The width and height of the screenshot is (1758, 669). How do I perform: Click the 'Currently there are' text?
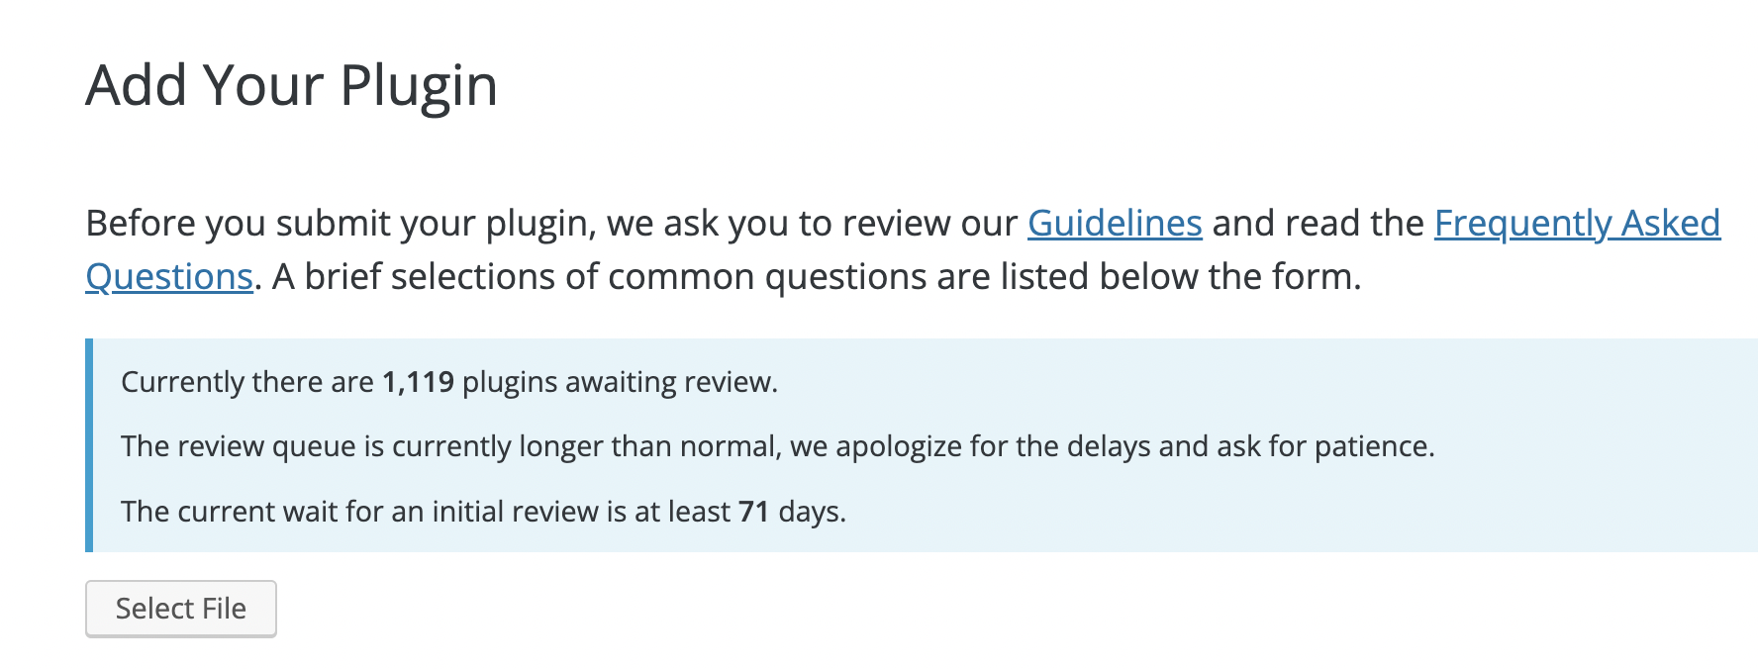[x=247, y=382]
